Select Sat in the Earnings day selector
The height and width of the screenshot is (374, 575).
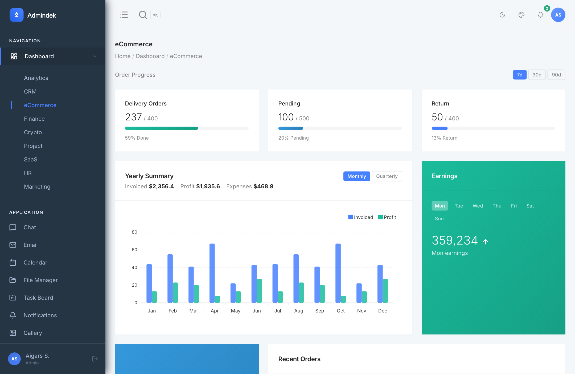coord(530,206)
